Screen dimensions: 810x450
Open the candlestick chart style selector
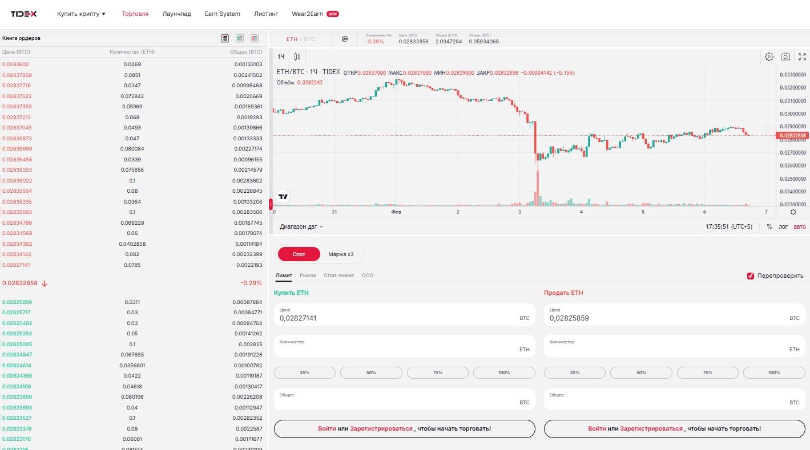[297, 56]
